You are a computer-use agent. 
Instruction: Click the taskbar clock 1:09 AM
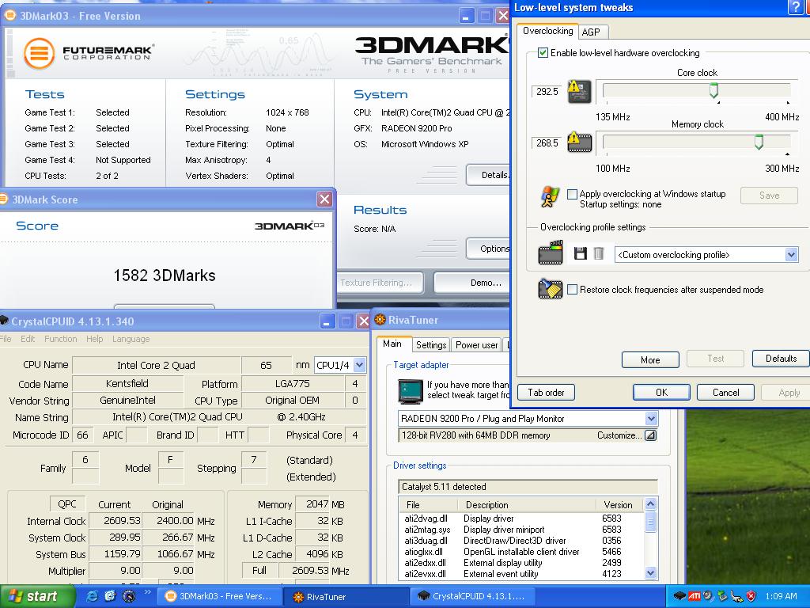[781, 596]
